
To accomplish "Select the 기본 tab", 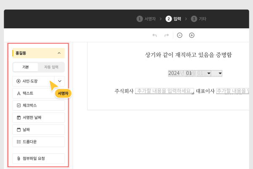I will (26, 67).
